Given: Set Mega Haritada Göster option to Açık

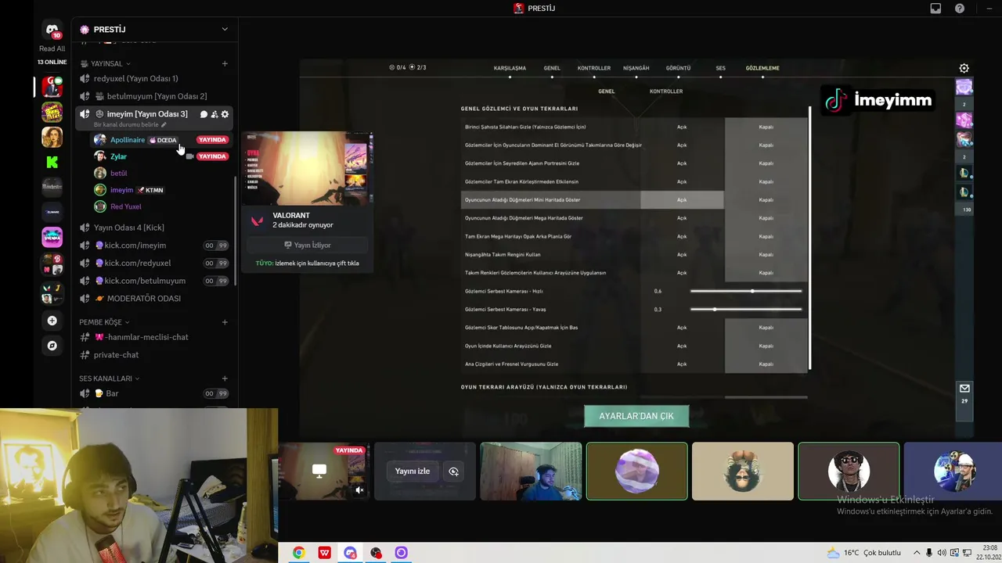Looking at the screenshot, I should point(682,218).
